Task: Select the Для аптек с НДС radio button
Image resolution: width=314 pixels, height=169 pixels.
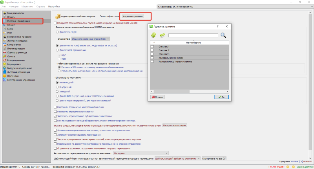Action: (x=57, y=32)
